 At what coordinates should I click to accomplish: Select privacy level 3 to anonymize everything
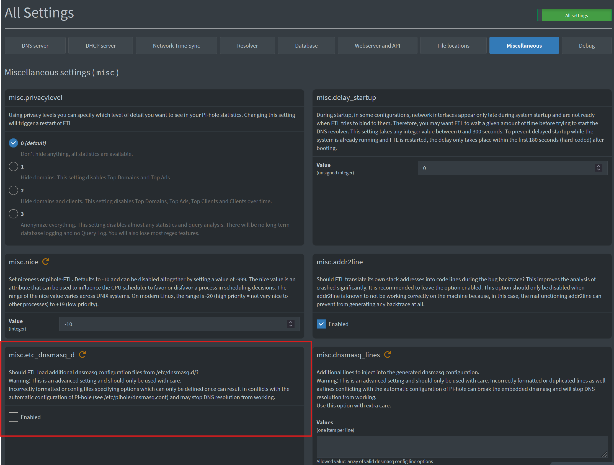(x=13, y=214)
